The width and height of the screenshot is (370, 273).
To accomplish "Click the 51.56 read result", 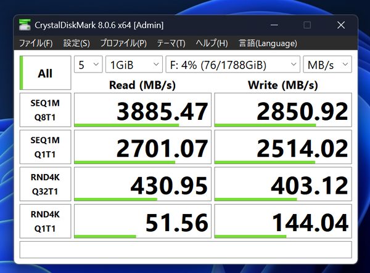I will [x=143, y=221].
